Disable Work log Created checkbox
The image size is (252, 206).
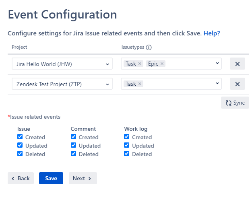tap(127, 137)
